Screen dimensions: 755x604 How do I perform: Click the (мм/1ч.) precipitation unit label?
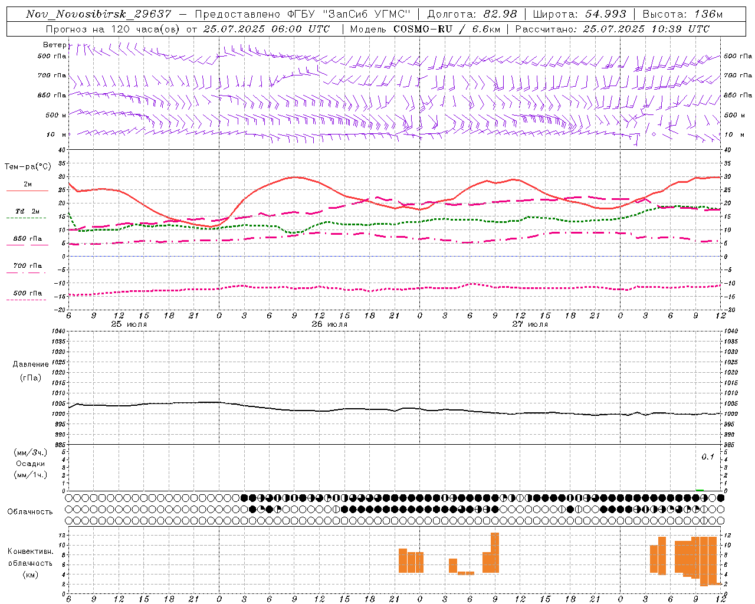pyautogui.click(x=31, y=475)
